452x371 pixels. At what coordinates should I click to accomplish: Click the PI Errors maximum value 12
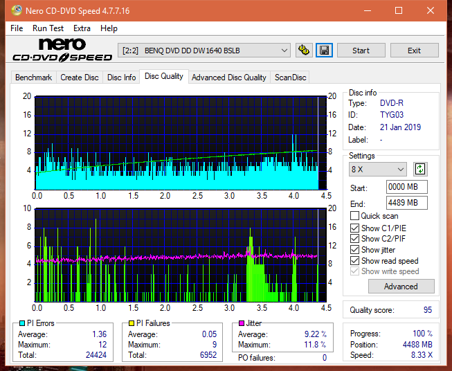[x=102, y=345]
